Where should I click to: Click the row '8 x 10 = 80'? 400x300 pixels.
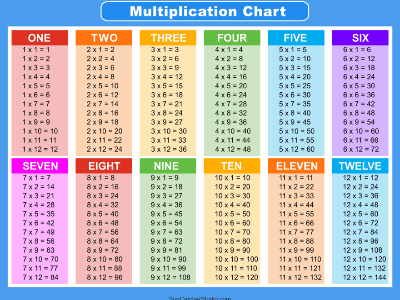pyautogui.click(x=105, y=259)
